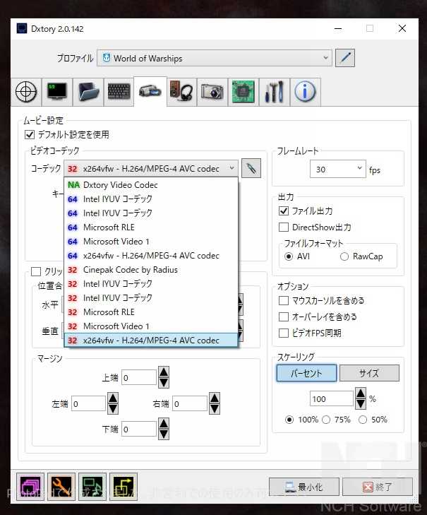Select 64-bit Microsoft RLE codec
The height and width of the screenshot is (515, 427).
click(150, 227)
